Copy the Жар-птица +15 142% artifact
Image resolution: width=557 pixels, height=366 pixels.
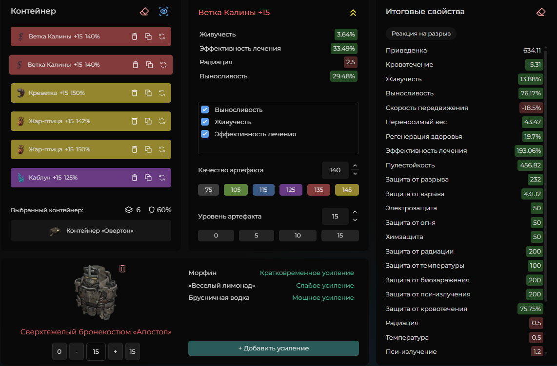click(x=148, y=121)
